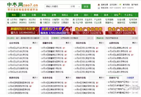
Task: Click the hot flame icon on 论坛
Action: click(x=119, y=14)
